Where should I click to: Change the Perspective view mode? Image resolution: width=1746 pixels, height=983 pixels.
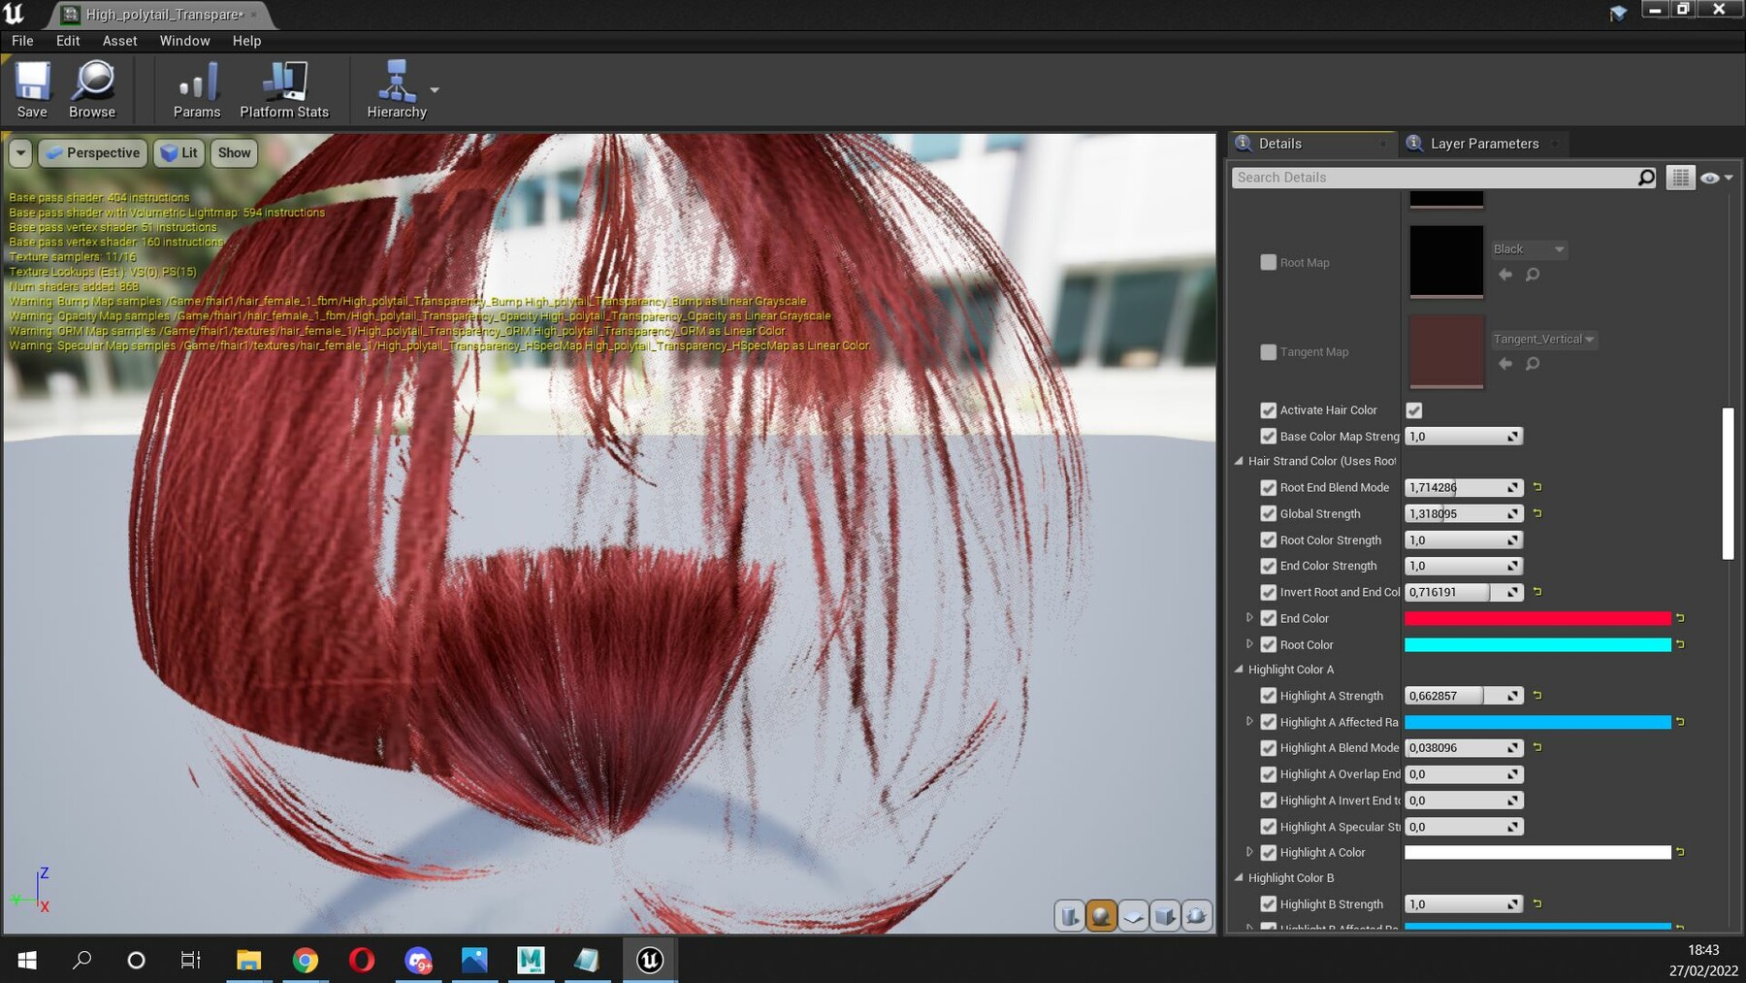tap(93, 152)
